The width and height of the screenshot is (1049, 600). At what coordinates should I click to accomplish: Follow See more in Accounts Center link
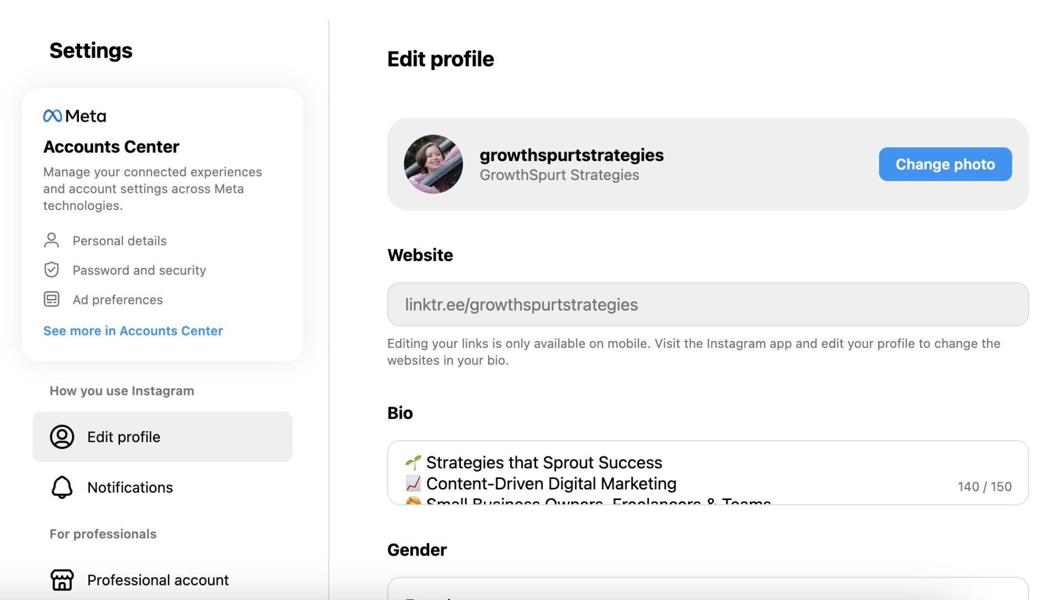[133, 331]
